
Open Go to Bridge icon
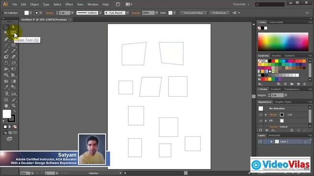coord(118,4)
